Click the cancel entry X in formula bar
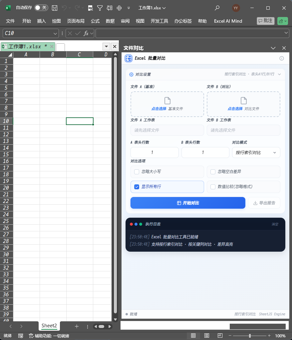 click(70, 33)
